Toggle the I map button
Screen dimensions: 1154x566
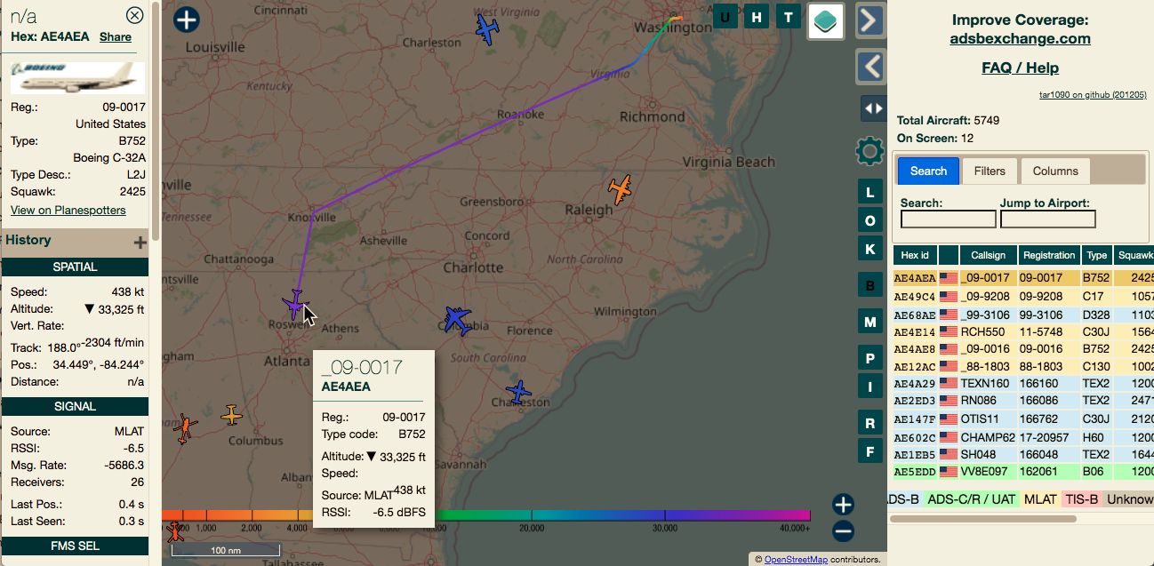(x=870, y=385)
